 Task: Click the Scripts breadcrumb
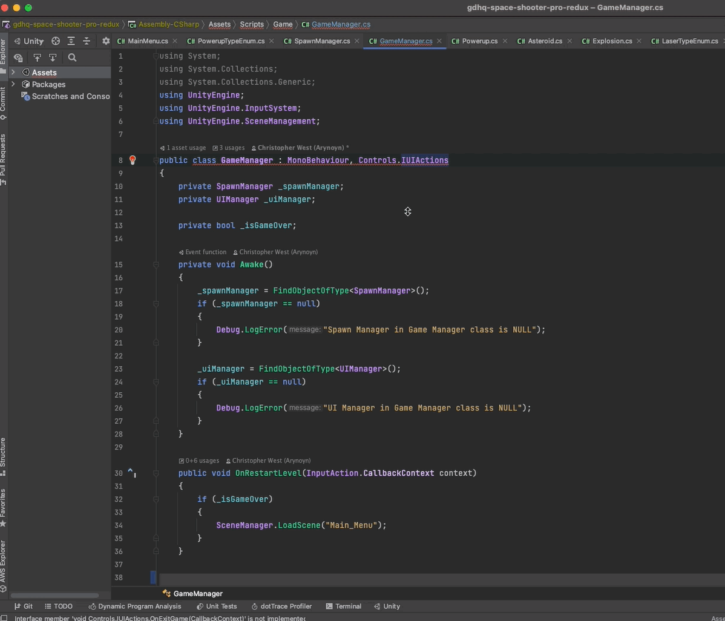coord(252,24)
